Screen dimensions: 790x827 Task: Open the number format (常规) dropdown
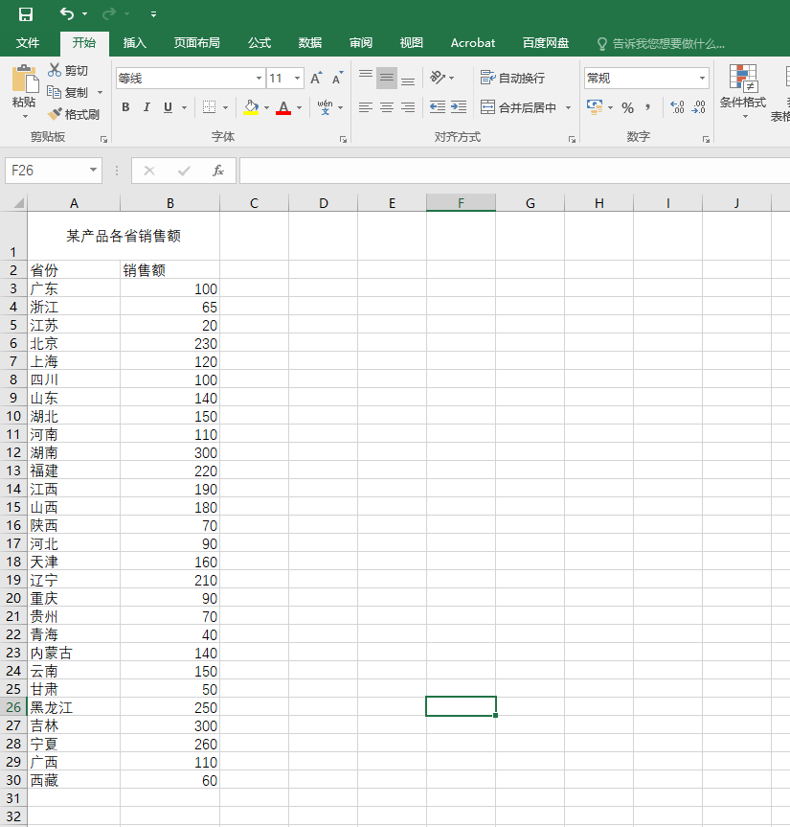coord(702,78)
